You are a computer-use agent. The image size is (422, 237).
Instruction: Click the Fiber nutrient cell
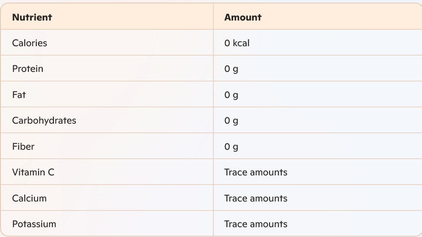click(23, 147)
